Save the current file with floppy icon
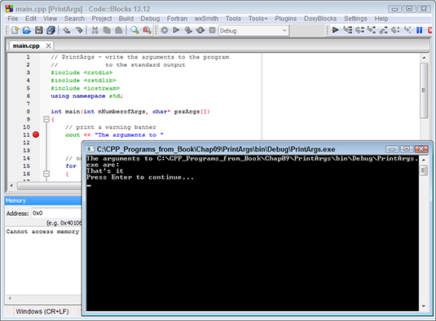Image resolution: width=436 pixels, height=321 pixels. [x=38, y=30]
